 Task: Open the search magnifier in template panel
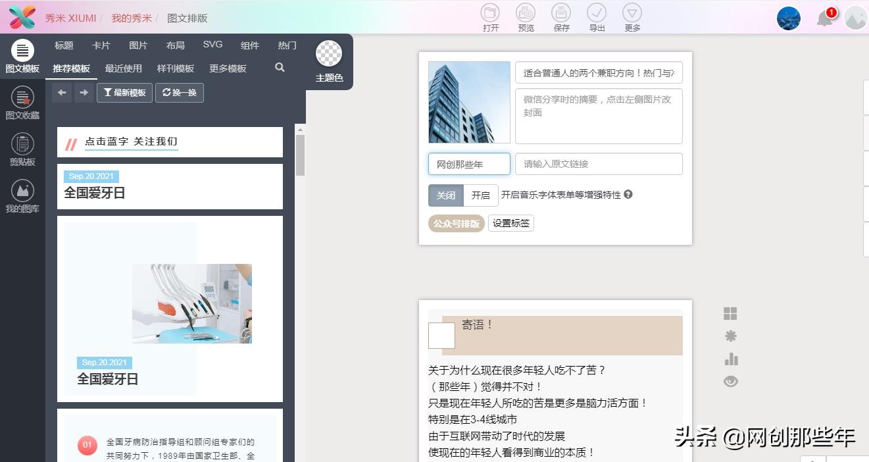(x=279, y=68)
